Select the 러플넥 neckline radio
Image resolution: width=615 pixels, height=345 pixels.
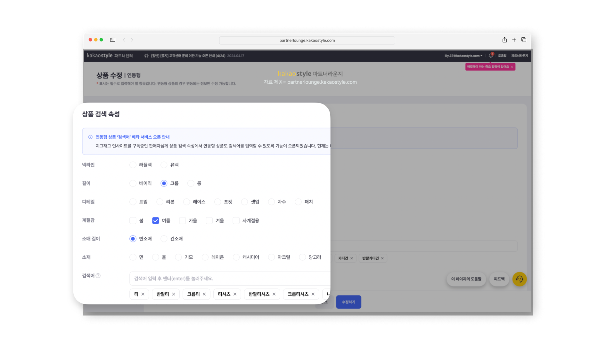click(133, 165)
